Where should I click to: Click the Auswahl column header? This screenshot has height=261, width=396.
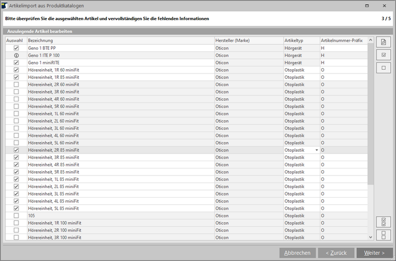pos(16,41)
